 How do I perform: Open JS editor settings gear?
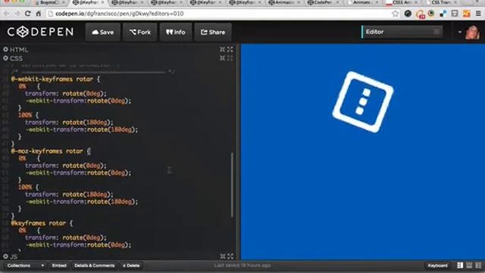tap(5, 256)
